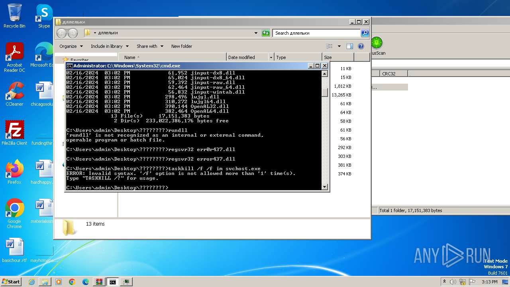This screenshot has width=510, height=287.
Task: Switch to cmd.exe taskbar button
Action: point(113,282)
